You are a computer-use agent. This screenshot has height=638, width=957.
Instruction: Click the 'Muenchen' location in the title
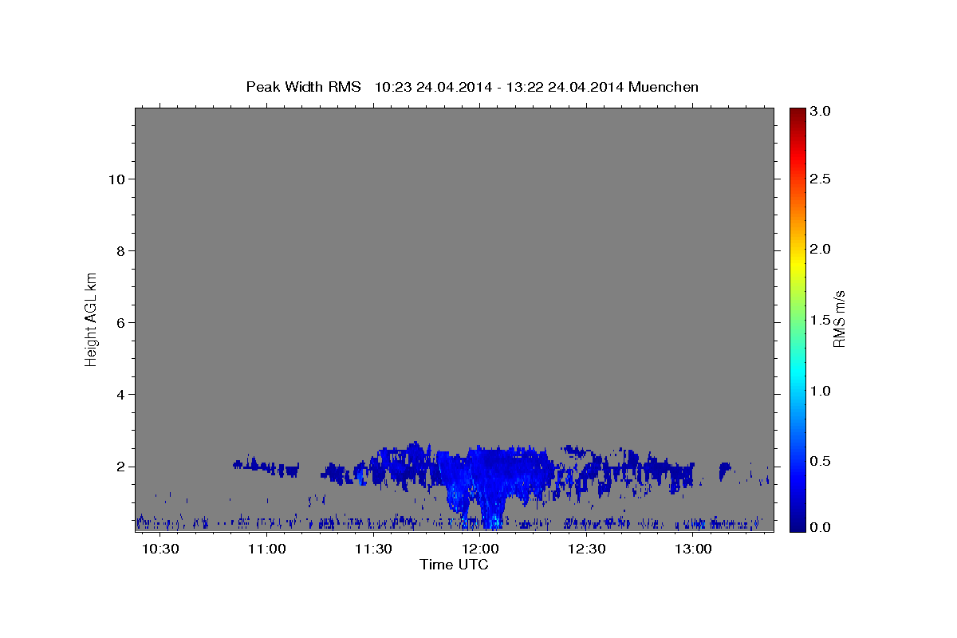[664, 87]
